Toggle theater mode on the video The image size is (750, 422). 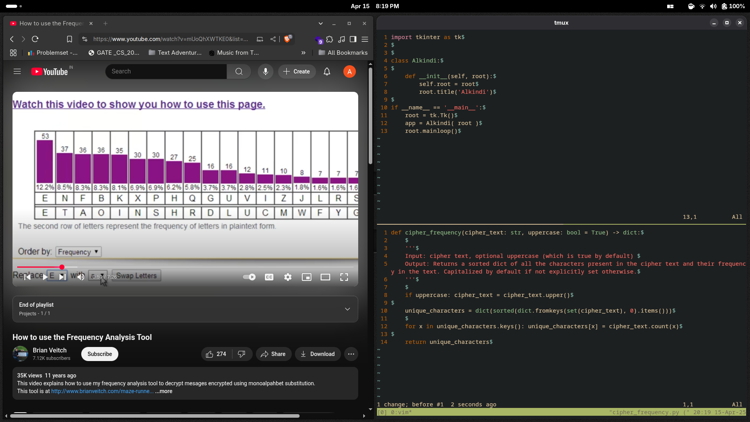pyautogui.click(x=325, y=277)
